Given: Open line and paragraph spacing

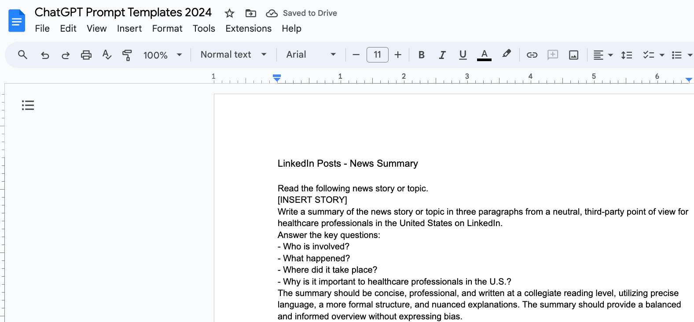Looking at the screenshot, I should click(x=627, y=55).
